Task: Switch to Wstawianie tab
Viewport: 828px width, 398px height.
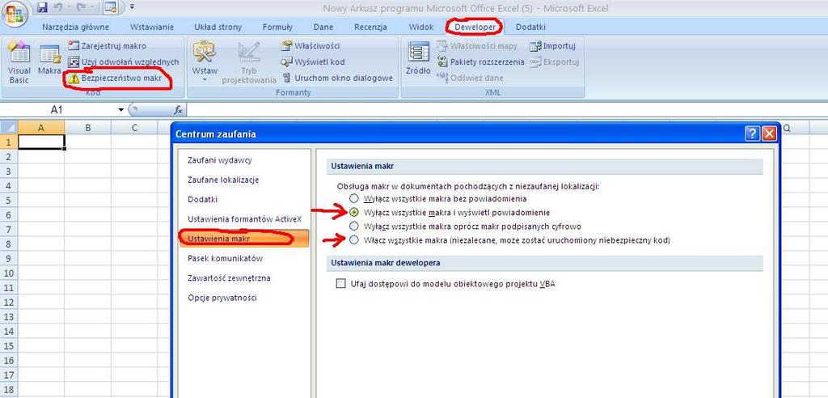Action: [152, 27]
